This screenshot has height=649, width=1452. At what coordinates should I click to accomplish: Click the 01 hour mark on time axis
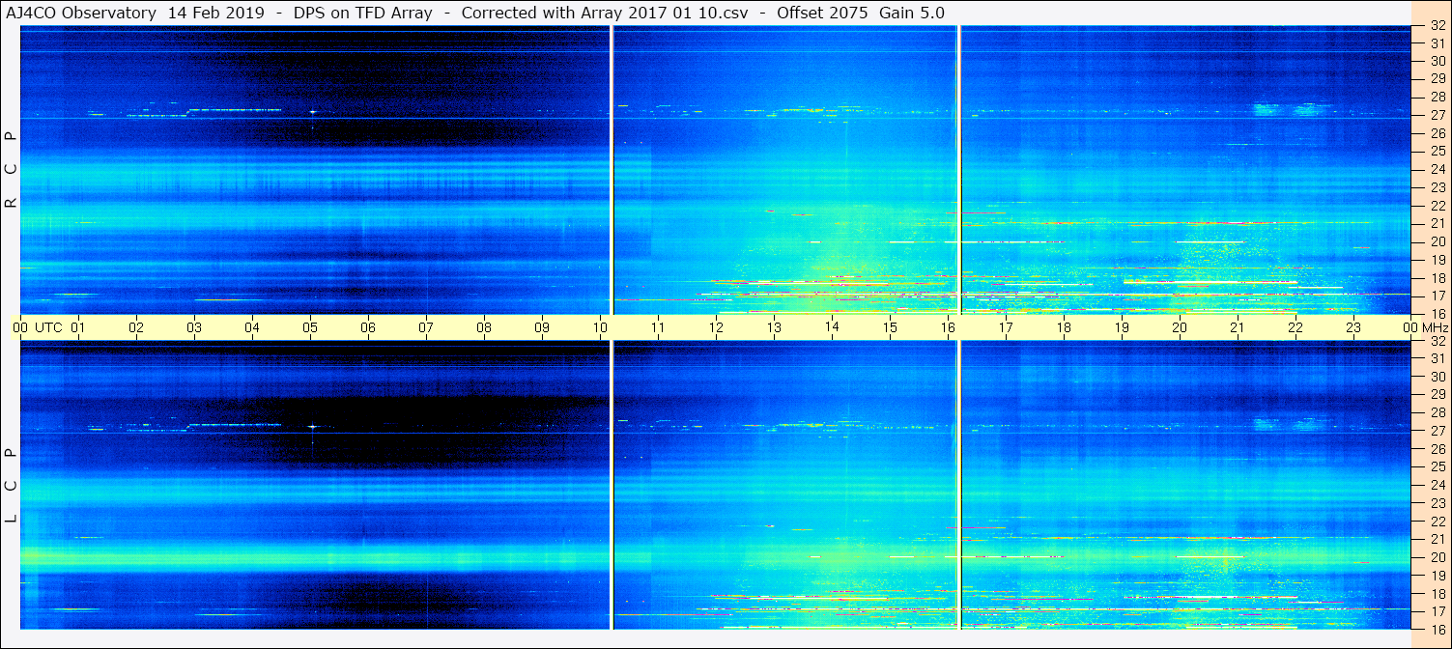pyautogui.click(x=78, y=327)
